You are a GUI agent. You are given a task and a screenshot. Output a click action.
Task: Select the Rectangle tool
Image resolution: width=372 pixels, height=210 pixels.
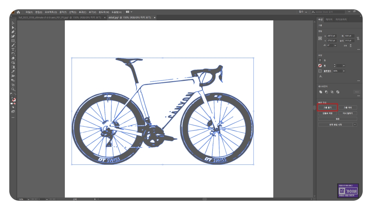tap(13, 41)
